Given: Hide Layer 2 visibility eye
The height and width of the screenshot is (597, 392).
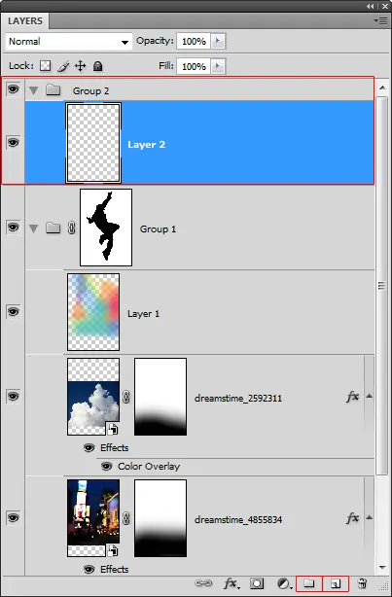Looking at the screenshot, I should 13,142.
